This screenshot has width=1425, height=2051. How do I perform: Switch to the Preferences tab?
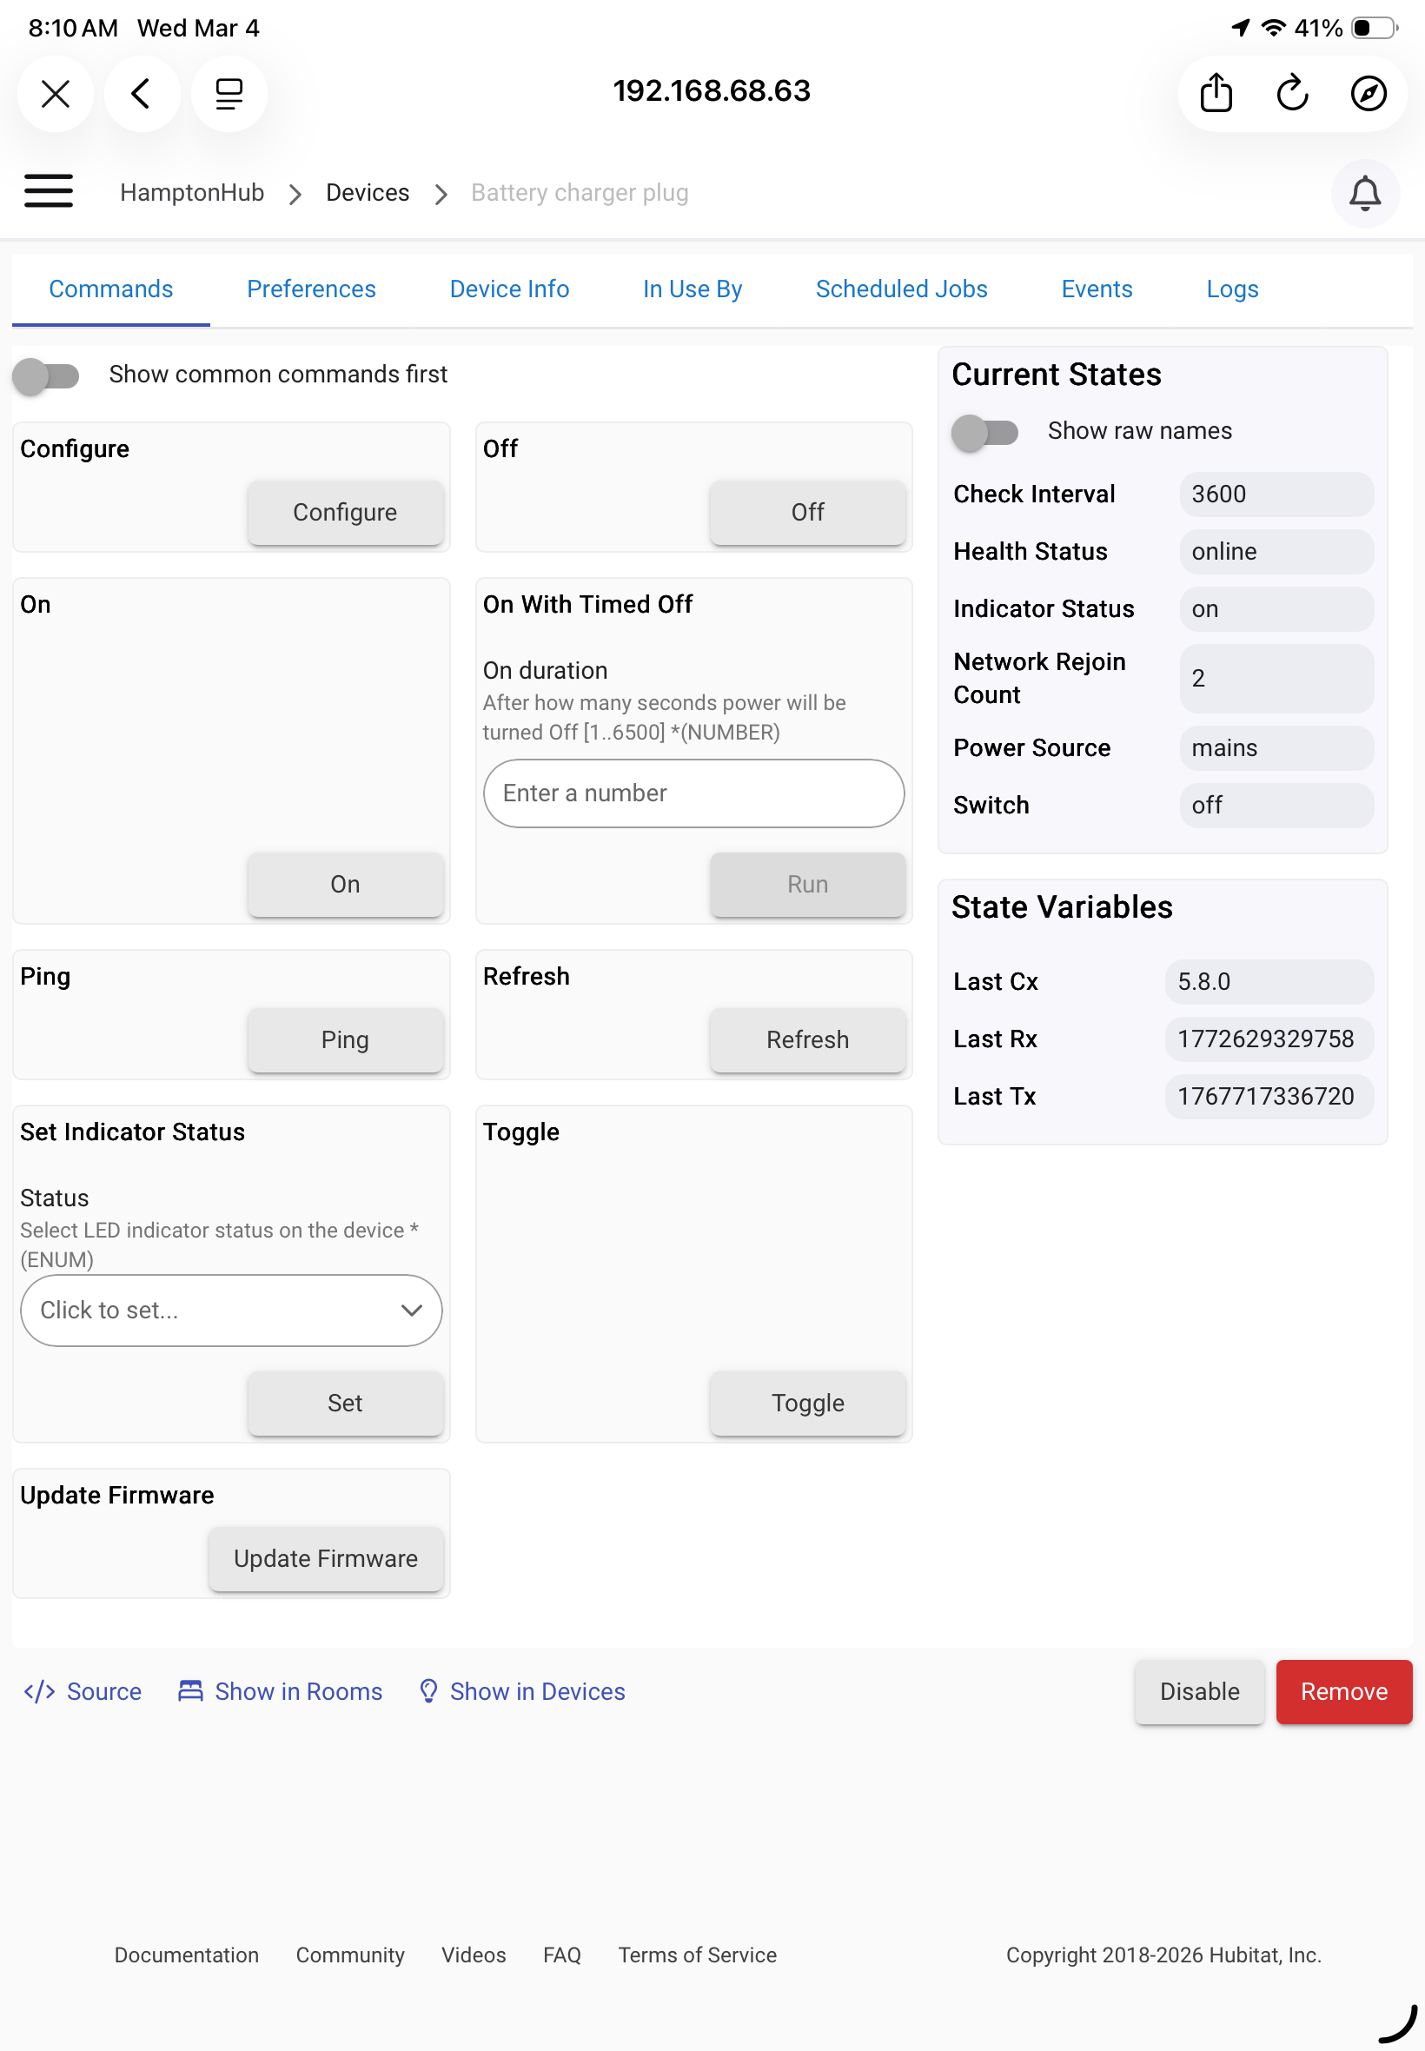pos(311,289)
